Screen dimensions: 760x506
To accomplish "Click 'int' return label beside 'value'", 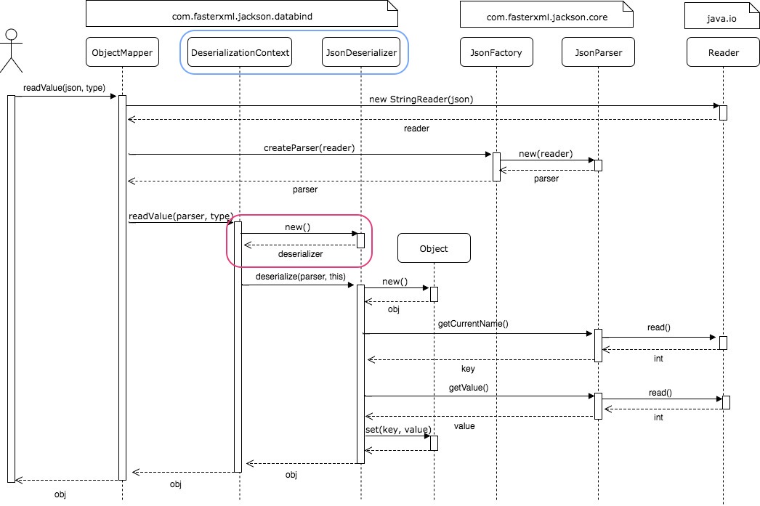I will click(658, 417).
